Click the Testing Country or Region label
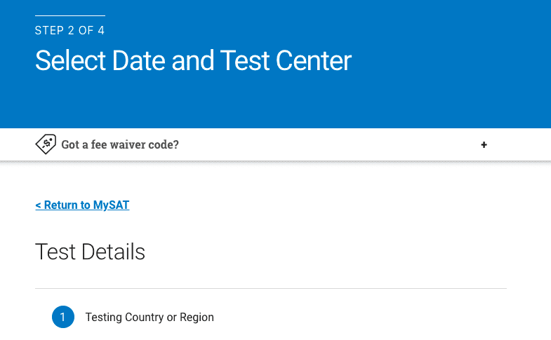Viewport: 551px width, 340px height. (150, 317)
